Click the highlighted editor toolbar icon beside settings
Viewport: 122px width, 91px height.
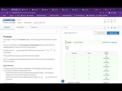(112, 28)
